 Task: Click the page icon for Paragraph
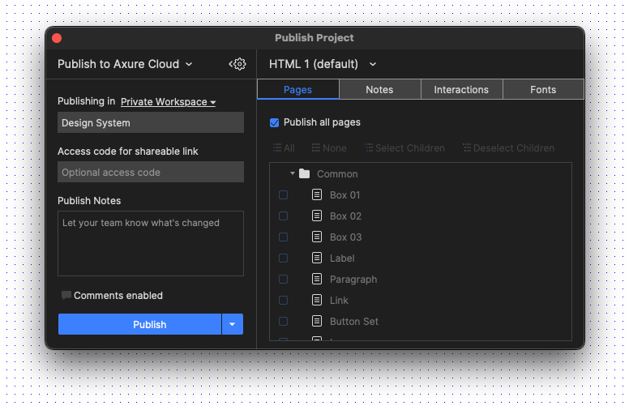click(x=317, y=280)
